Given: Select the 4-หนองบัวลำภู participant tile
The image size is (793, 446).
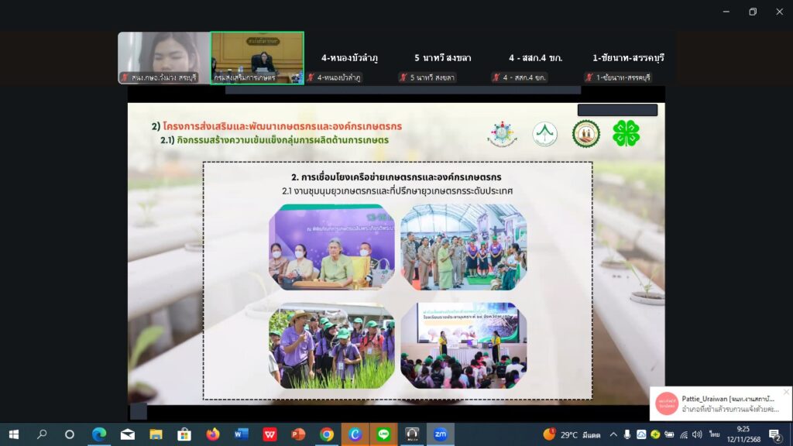Looking at the screenshot, I should [350, 58].
